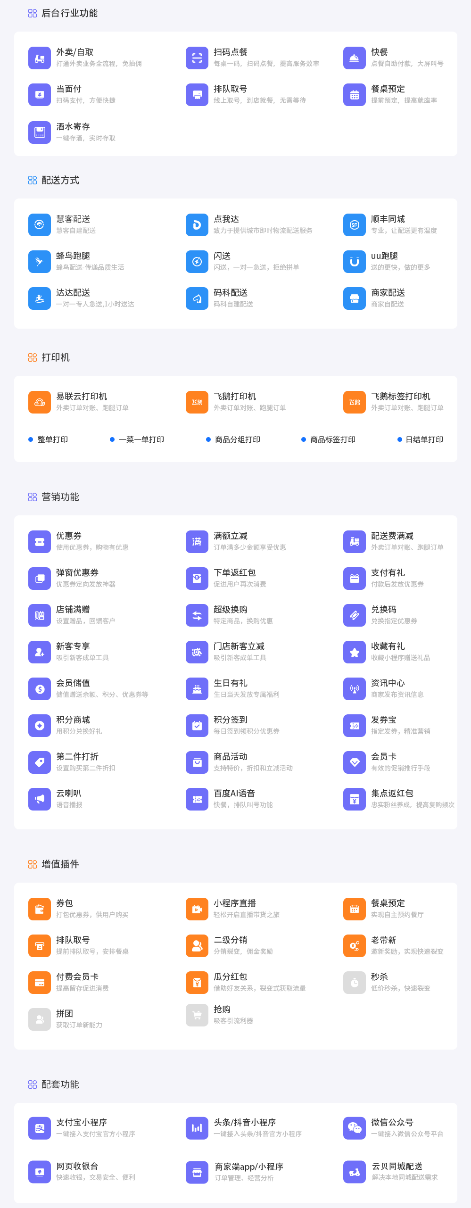This screenshot has height=1208, width=471.
Task: Select the 慧客配送 icon
Action: 40,225
